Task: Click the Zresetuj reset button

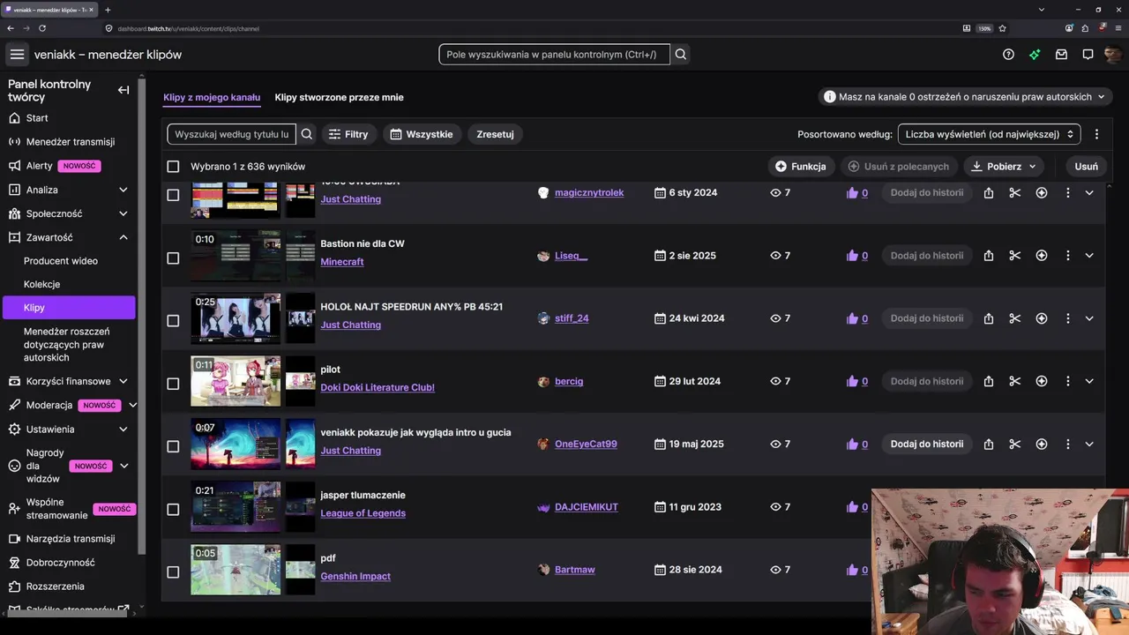Action: pyautogui.click(x=495, y=134)
